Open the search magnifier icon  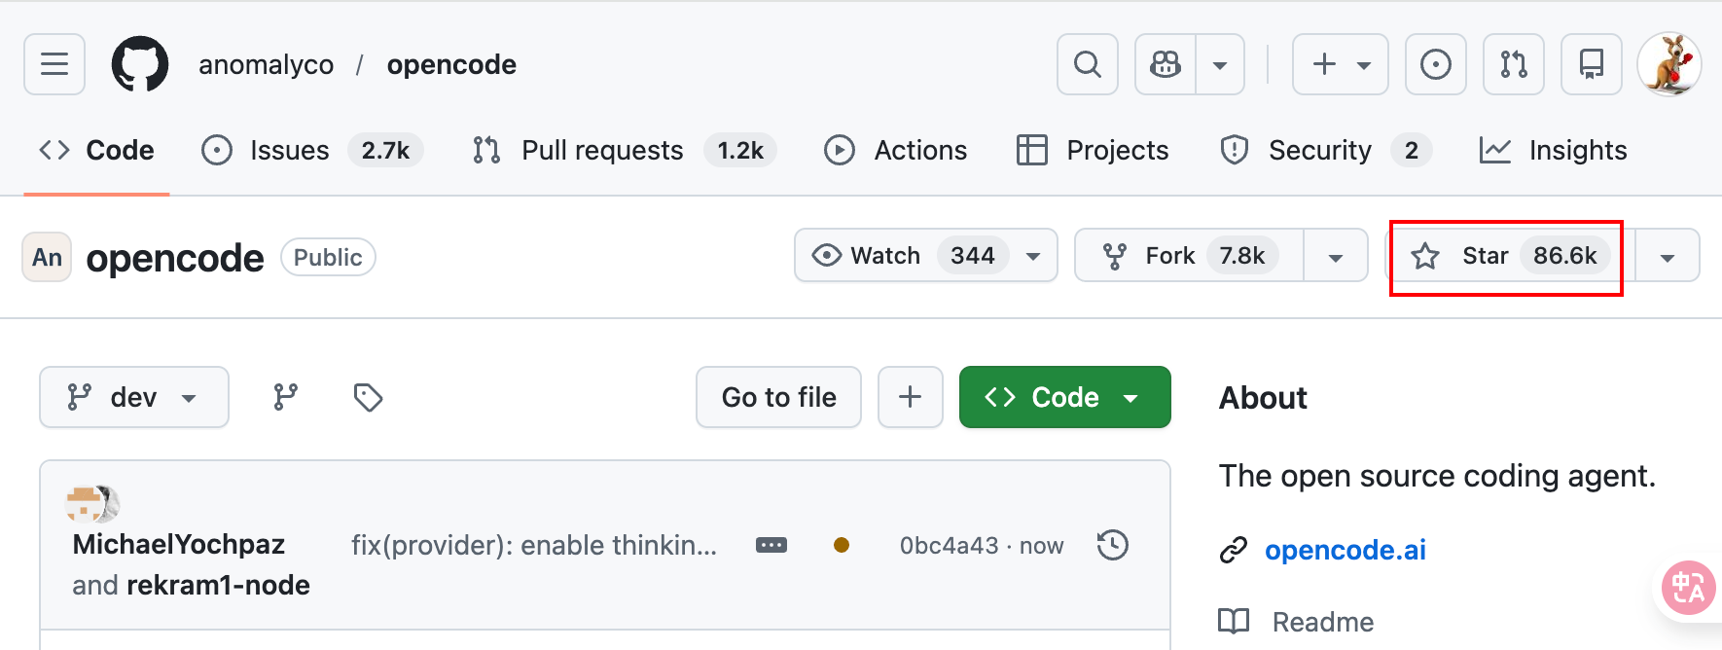(x=1087, y=64)
